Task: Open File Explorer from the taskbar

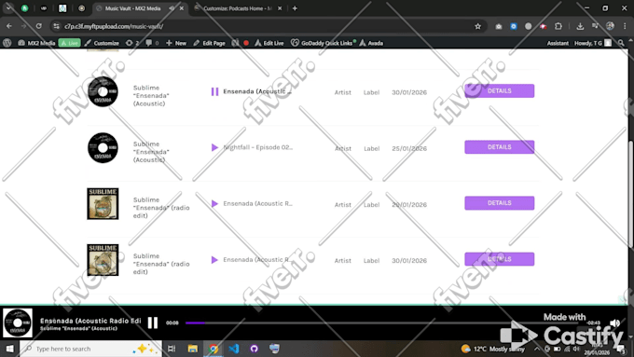Action: pos(192,349)
